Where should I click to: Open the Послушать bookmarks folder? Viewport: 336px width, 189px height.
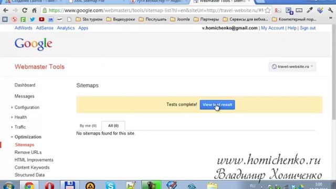[x=152, y=19]
